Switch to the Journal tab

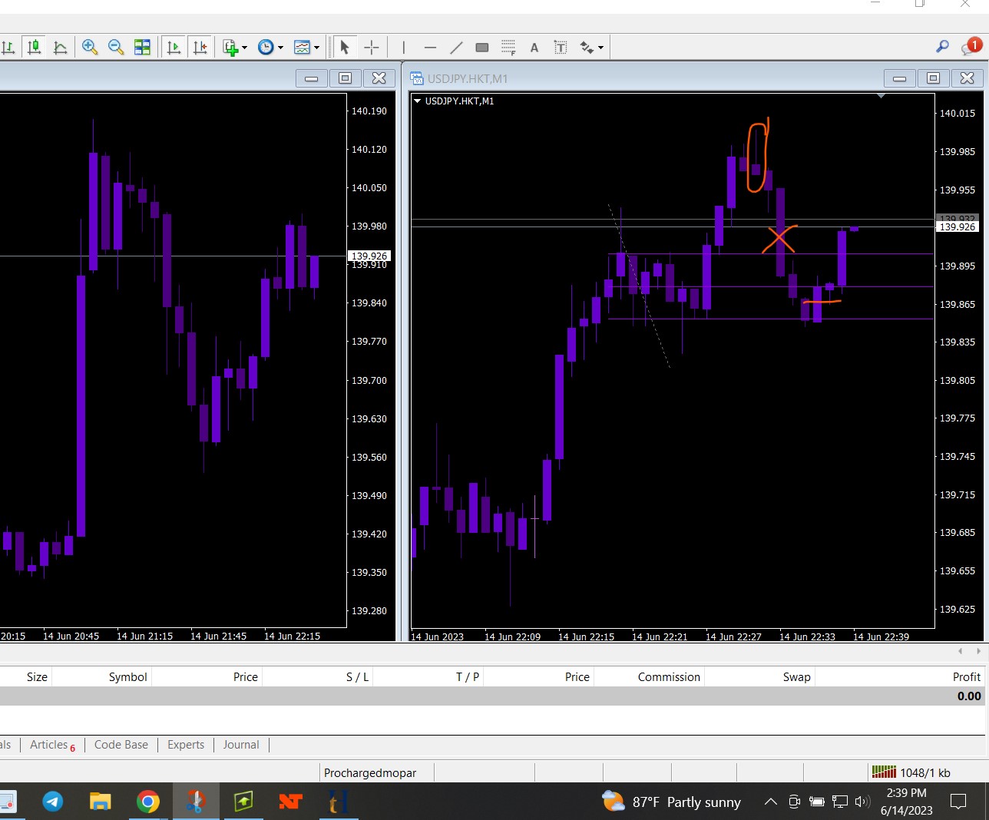tap(240, 745)
